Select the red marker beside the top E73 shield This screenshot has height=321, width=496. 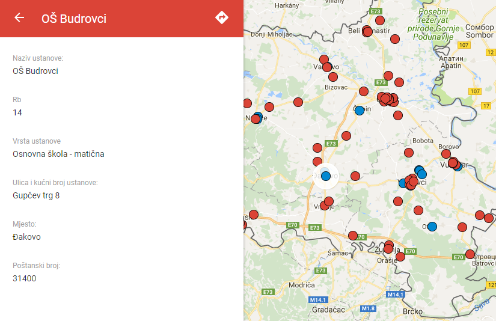[x=380, y=20]
